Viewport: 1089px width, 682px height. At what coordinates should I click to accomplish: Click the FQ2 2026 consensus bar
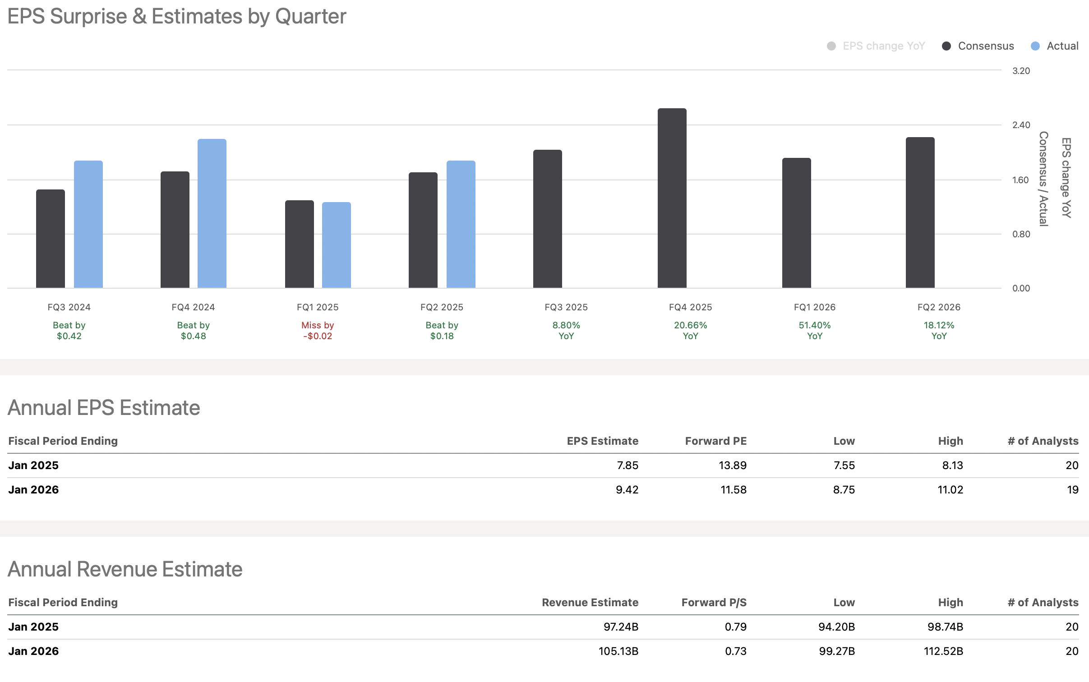pyautogui.click(x=920, y=212)
